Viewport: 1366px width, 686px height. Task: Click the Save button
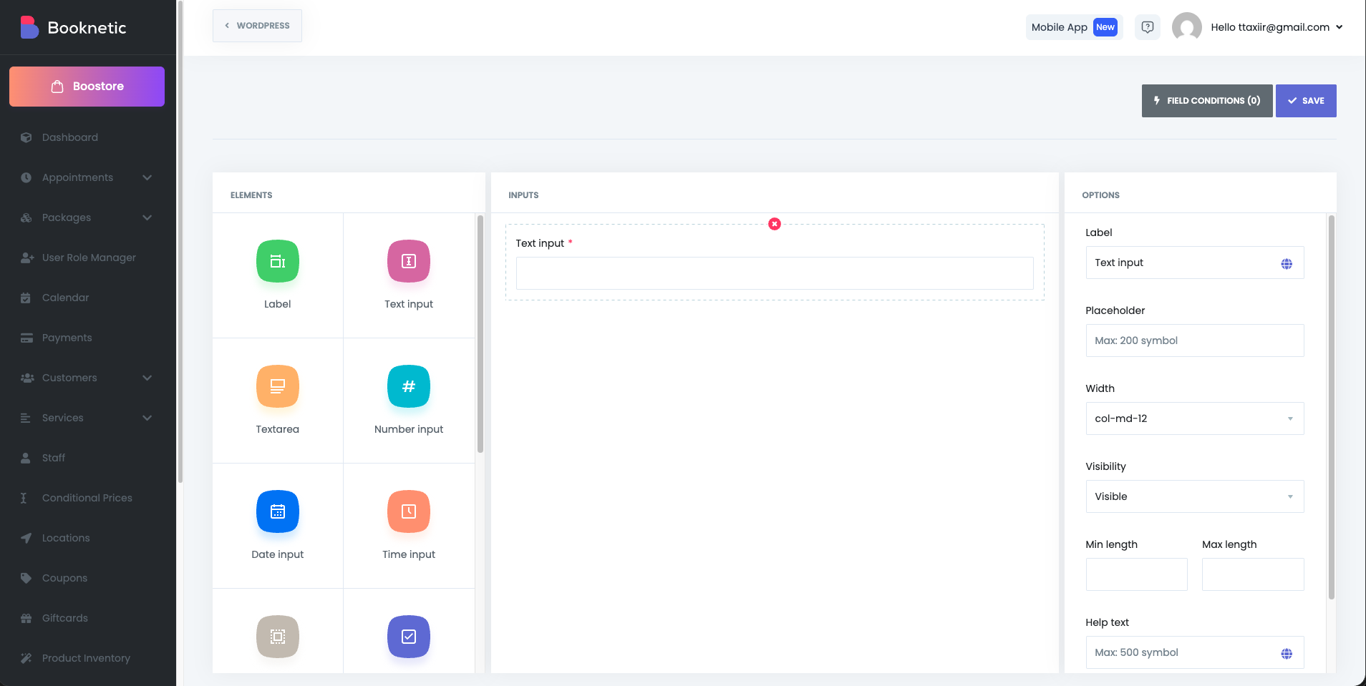(x=1305, y=101)
